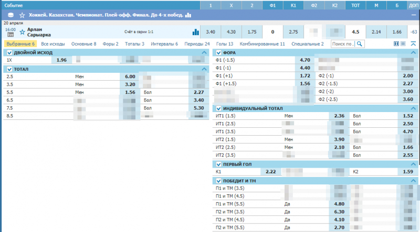Open match statistics chart icon
This screenshot has height=232, width=420.
pos(195,32)
